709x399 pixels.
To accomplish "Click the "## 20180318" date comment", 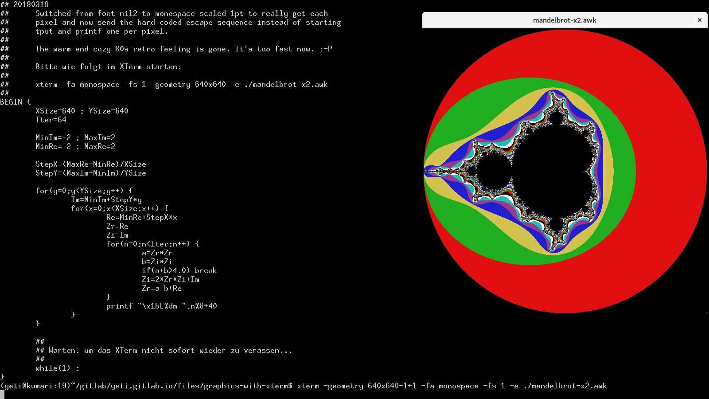I will 24,4.
